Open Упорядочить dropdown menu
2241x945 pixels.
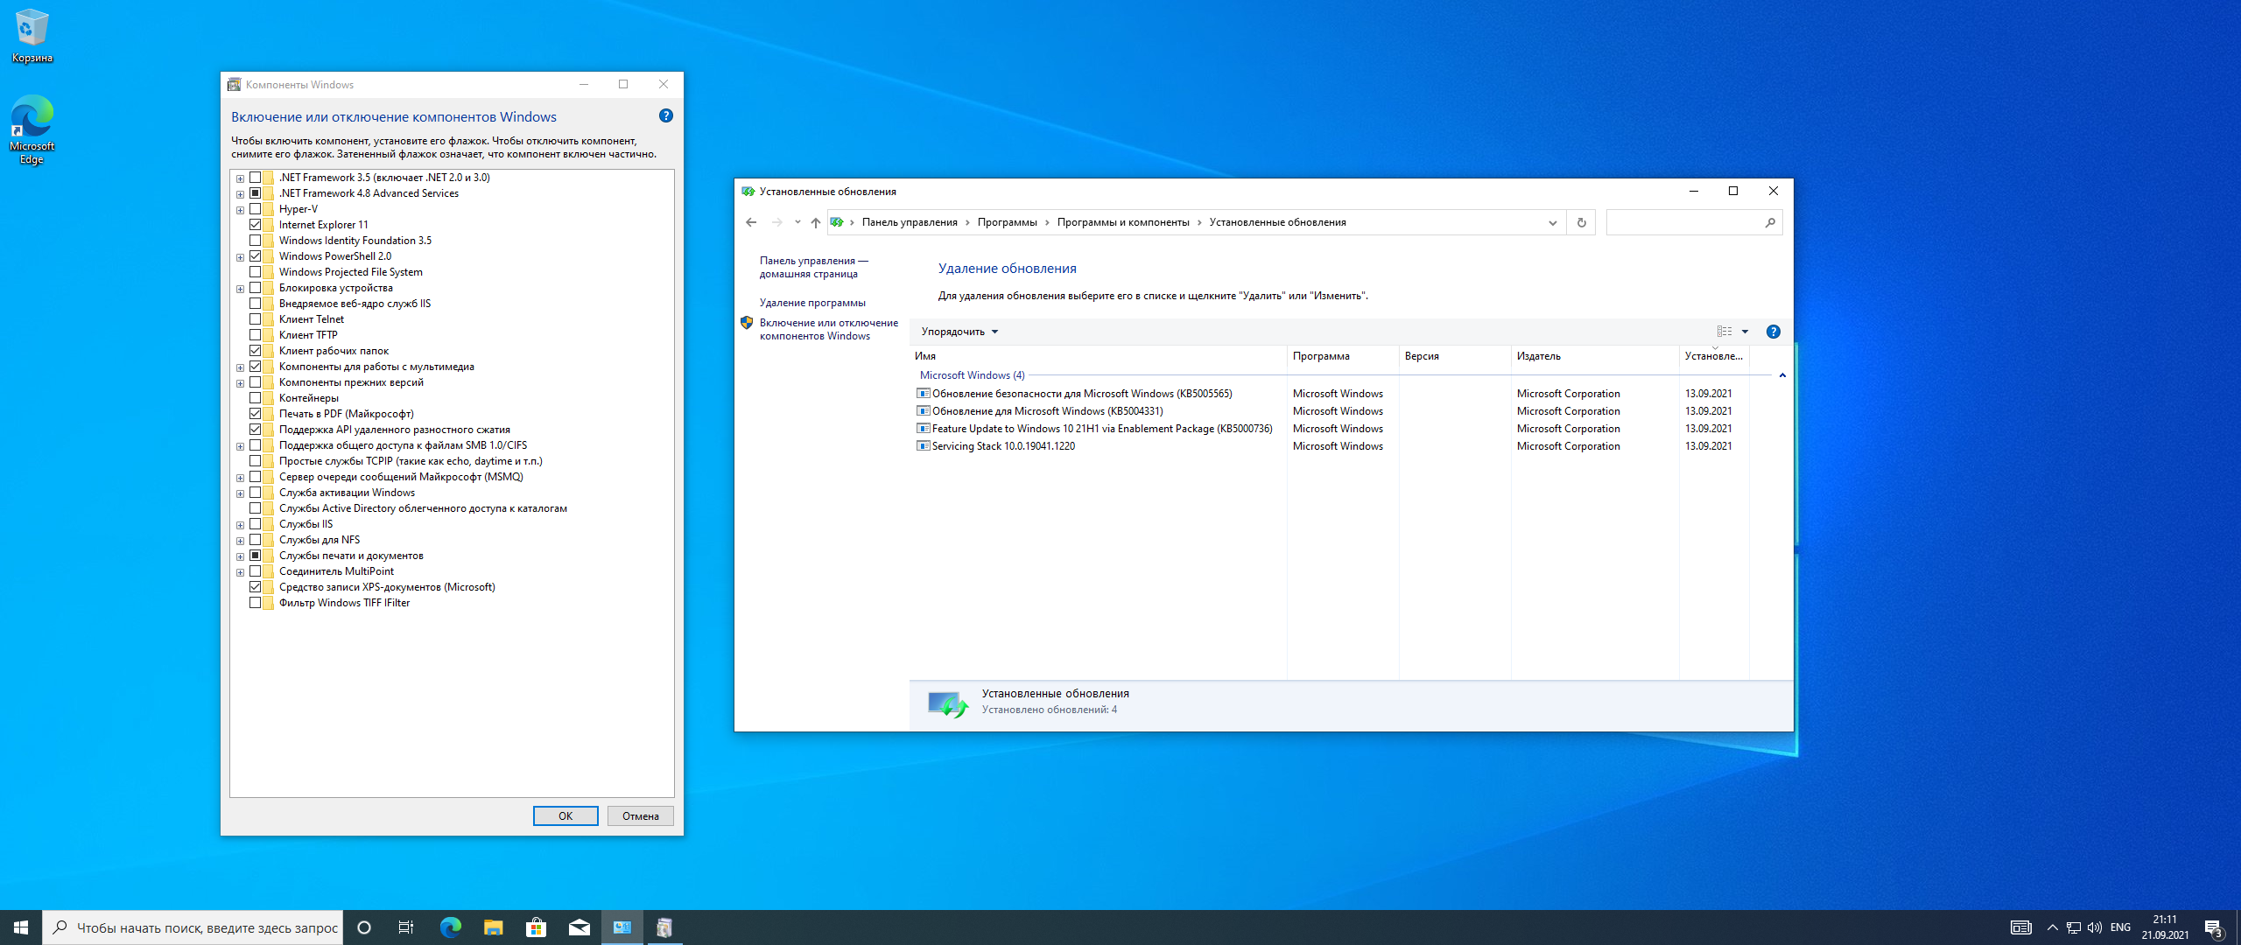959,332
